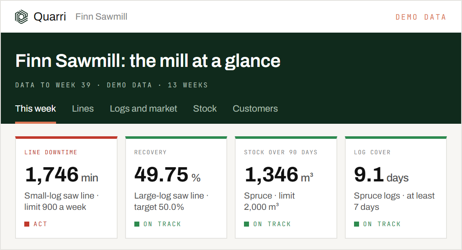Click the Quarri hexagon logo icon
Screen dimensions: 462x250
(21, 17)
